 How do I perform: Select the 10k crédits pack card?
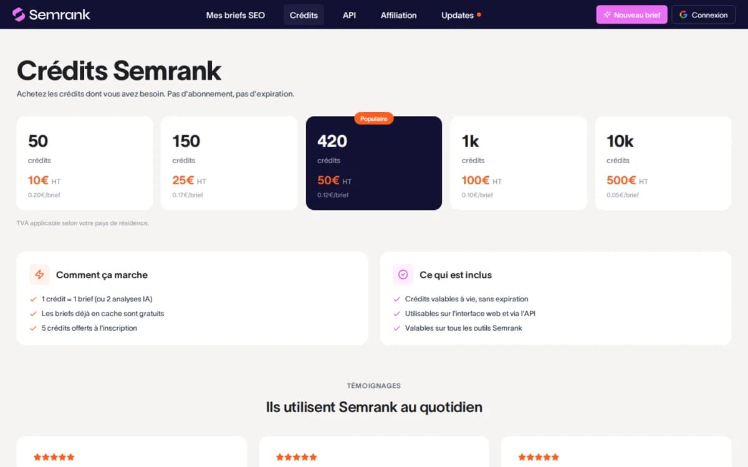pyautogui.click(x=663, y=163)
